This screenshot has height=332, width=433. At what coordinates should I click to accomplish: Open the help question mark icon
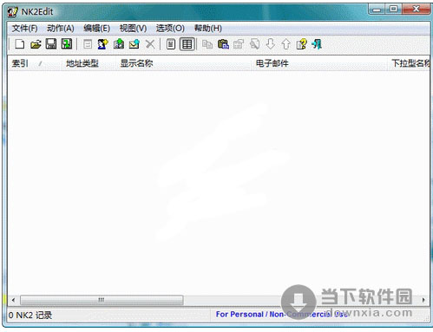(301, 44)
